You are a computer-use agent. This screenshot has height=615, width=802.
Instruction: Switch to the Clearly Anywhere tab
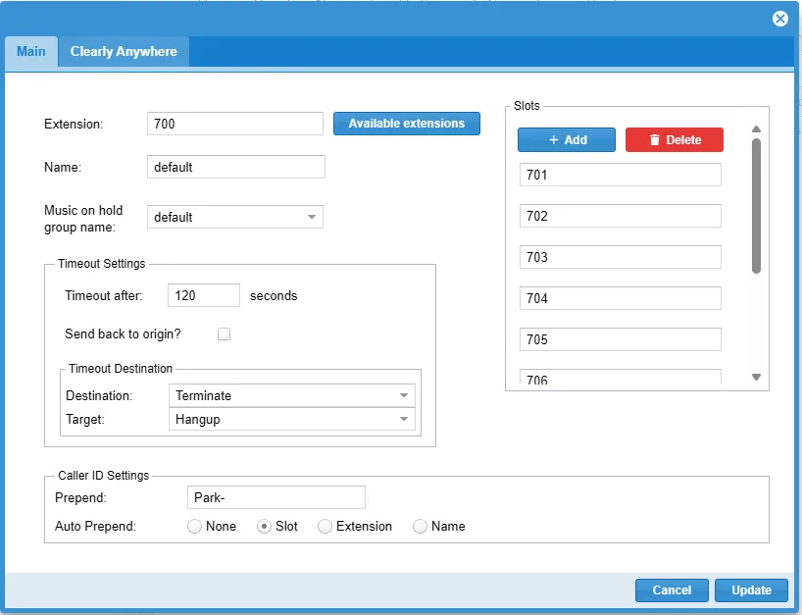click(124, 51)
